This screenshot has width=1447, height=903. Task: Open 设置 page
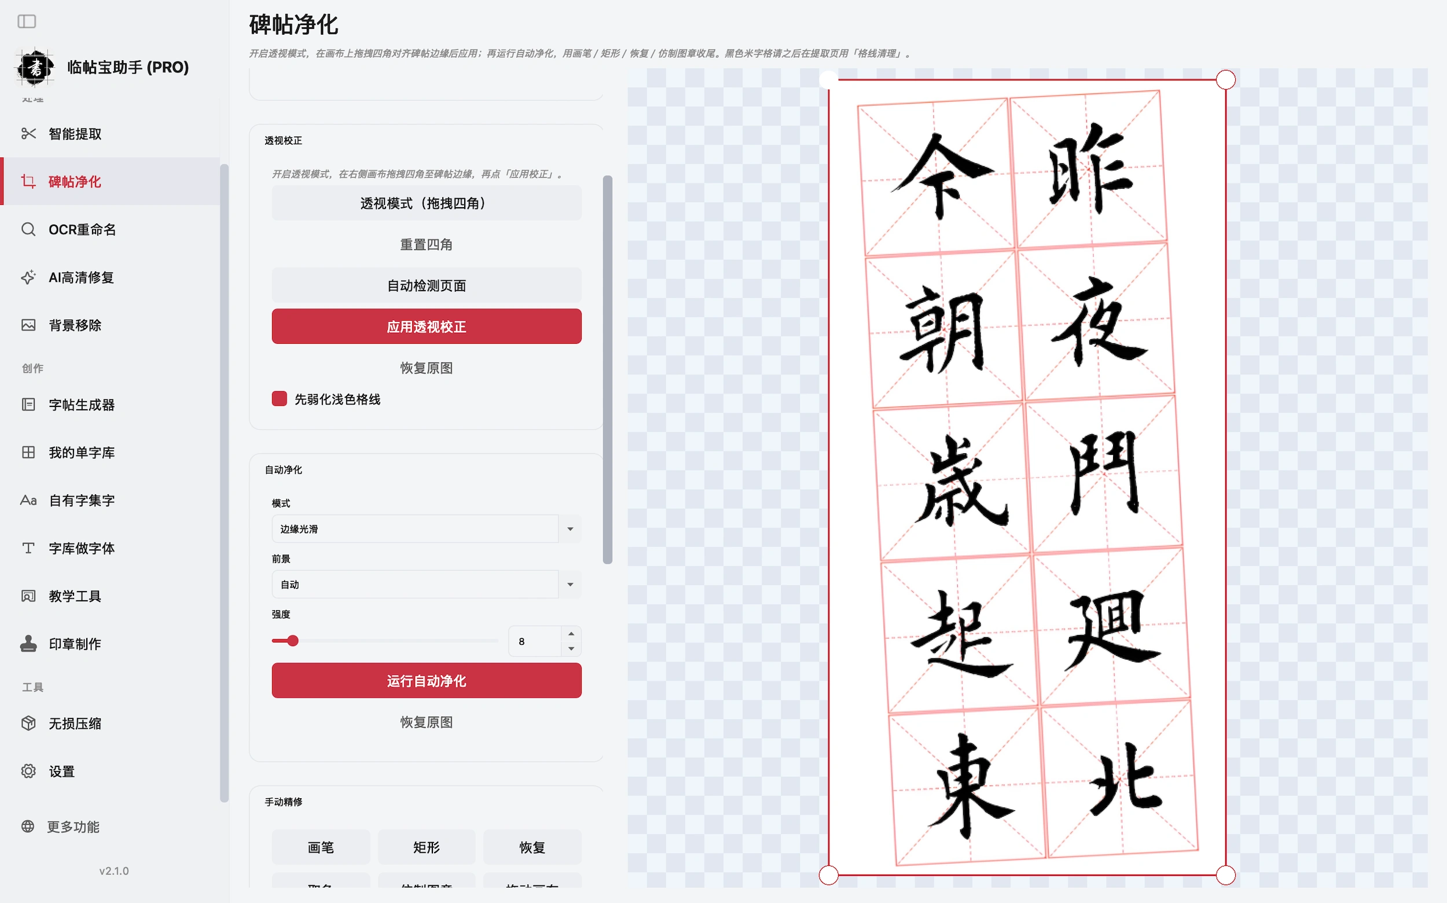coord(111,771)
